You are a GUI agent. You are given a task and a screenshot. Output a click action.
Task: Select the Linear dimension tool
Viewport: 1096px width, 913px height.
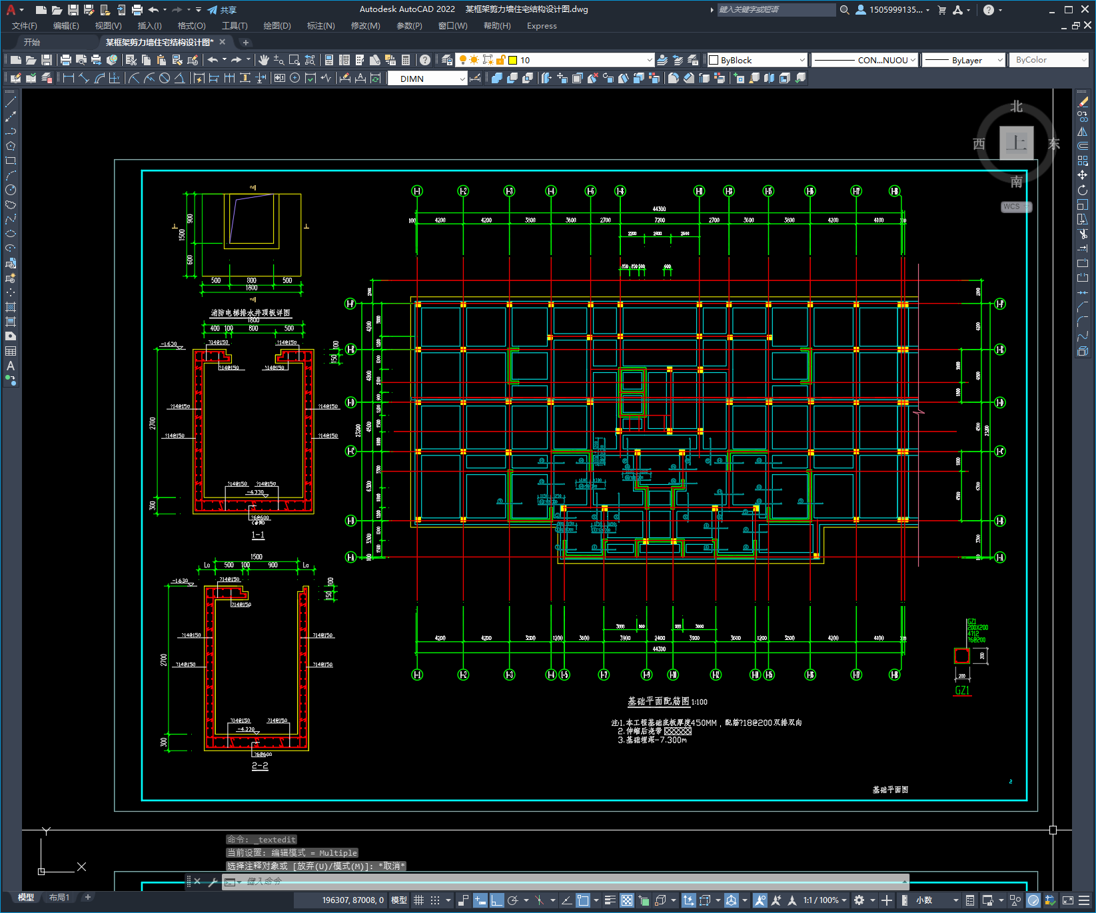coord(69,78)
